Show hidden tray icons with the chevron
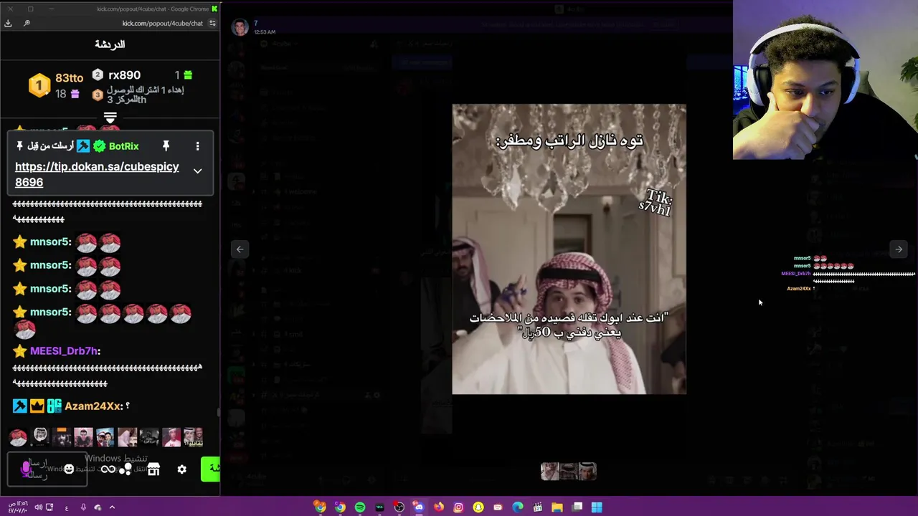 coord(112,507)
